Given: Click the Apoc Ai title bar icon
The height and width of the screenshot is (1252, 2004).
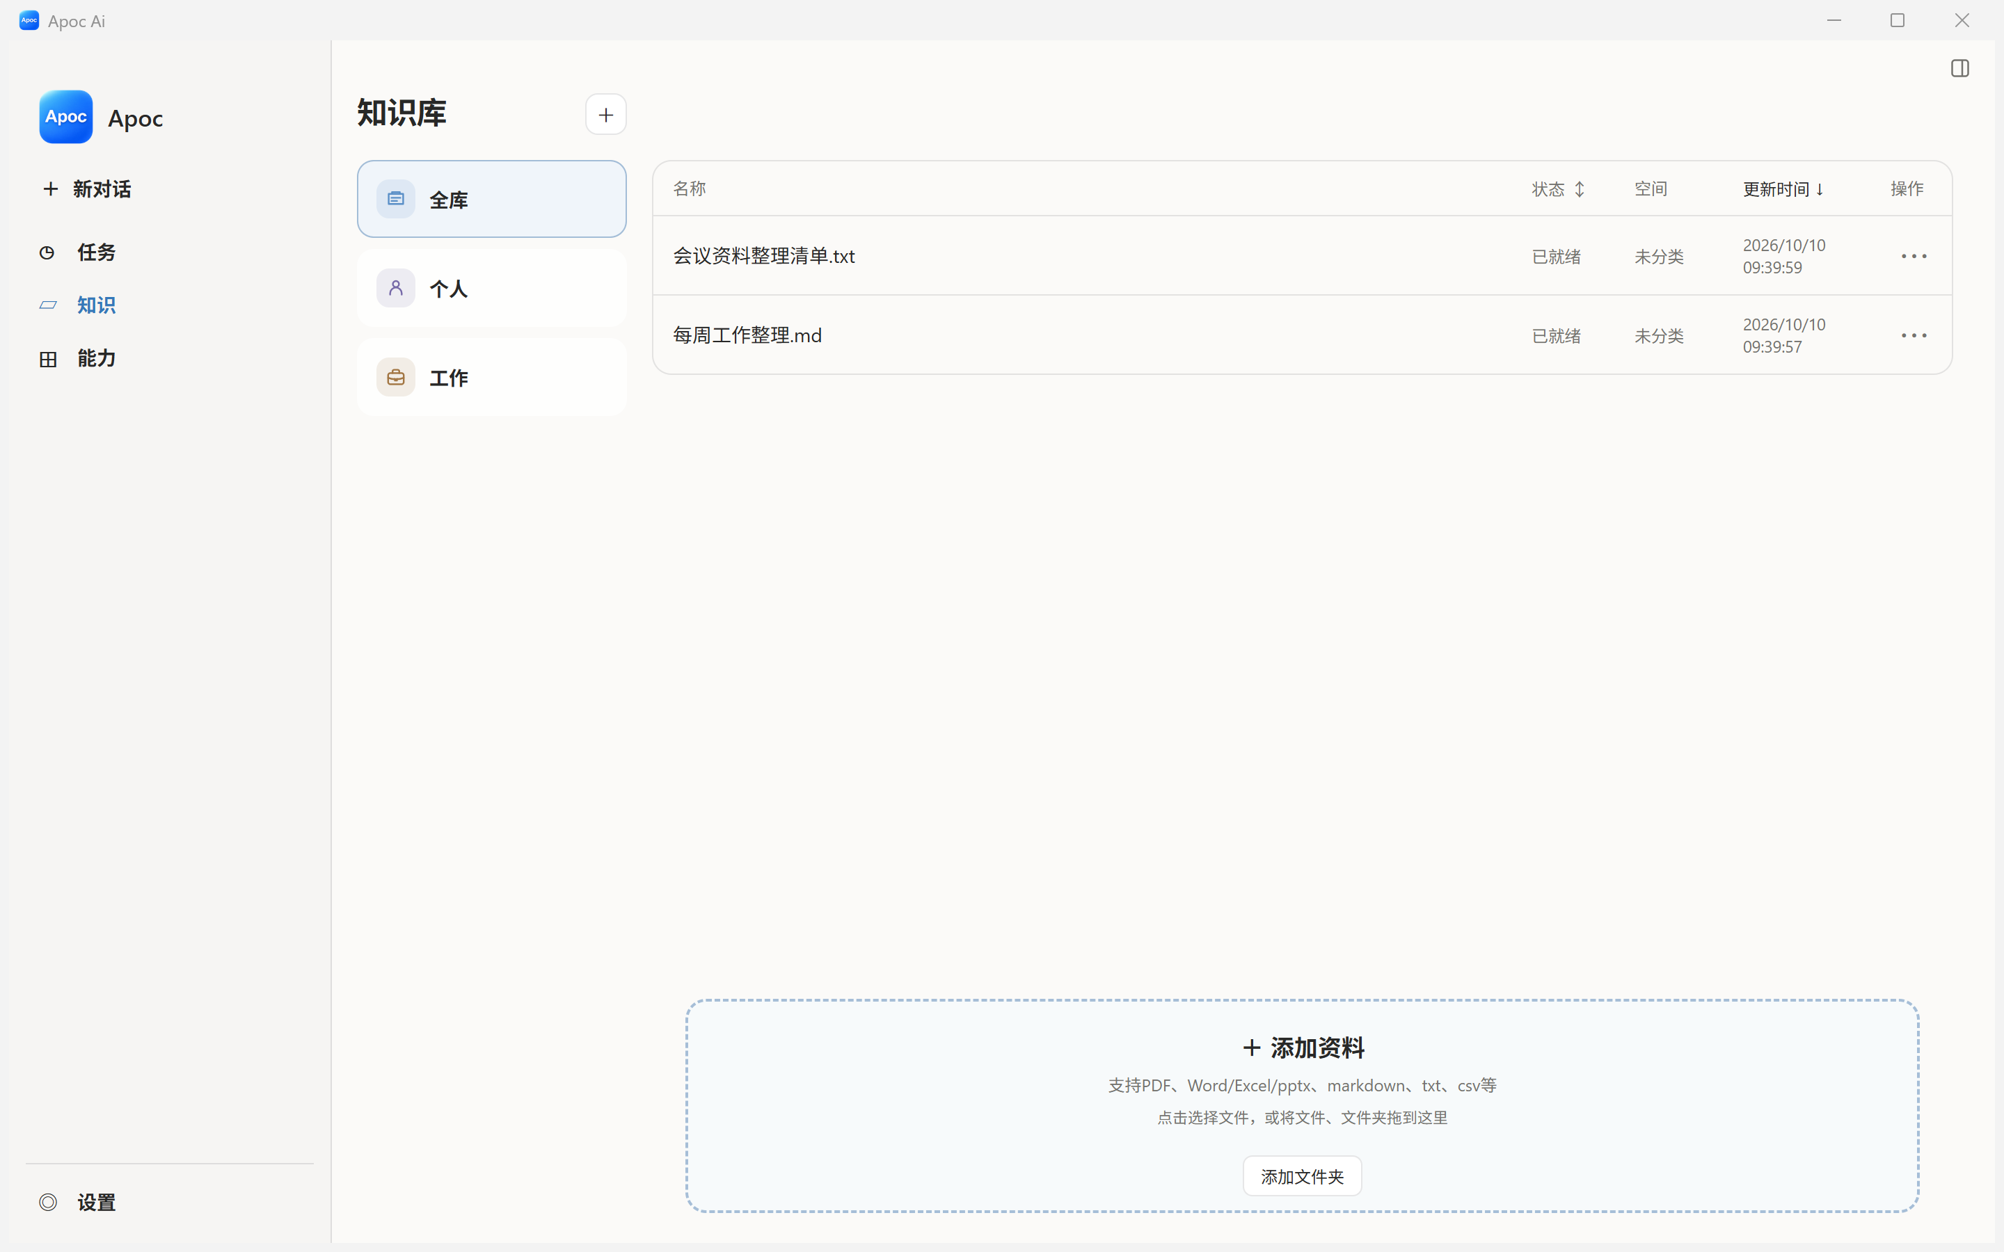Looking at the screenshot, I should click(x=29, y=20).
